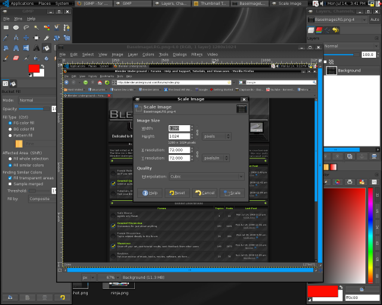
Task: Switch to the Undo History tab
Action: click(x=335, y=30)
